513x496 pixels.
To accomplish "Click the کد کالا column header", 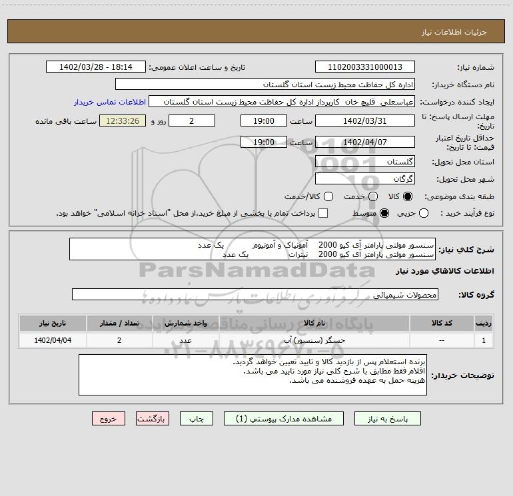I will click(x=442, y=324).
